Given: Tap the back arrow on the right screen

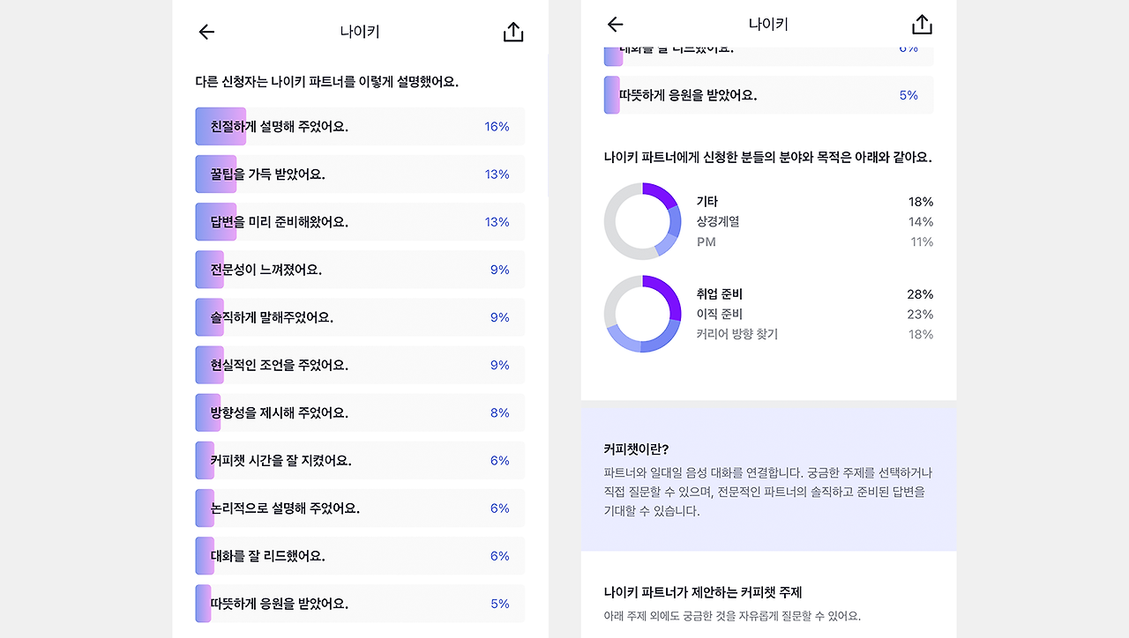Looking at the screenshot, I should pyautogui.click(x=615, y=25).
